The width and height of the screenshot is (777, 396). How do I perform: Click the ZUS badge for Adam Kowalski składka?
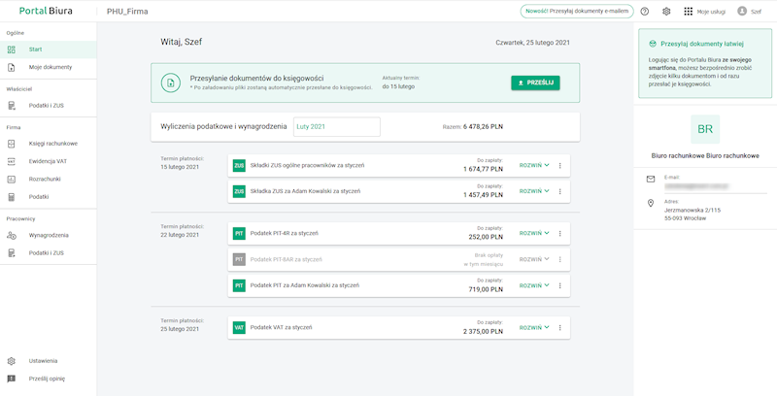pyautogui.click(x=239, y=191)
